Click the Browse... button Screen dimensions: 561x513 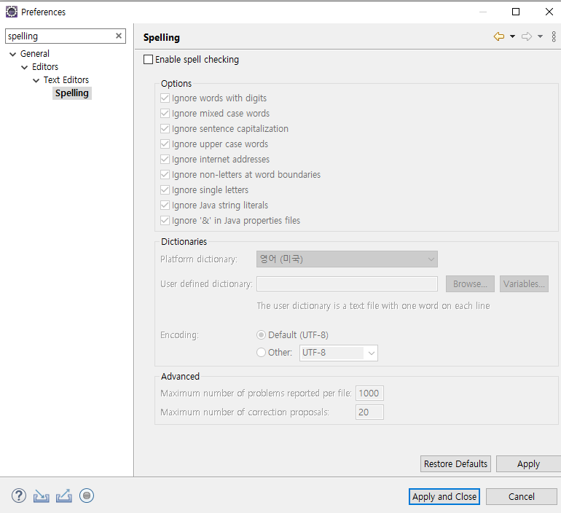tap(470, 283)
